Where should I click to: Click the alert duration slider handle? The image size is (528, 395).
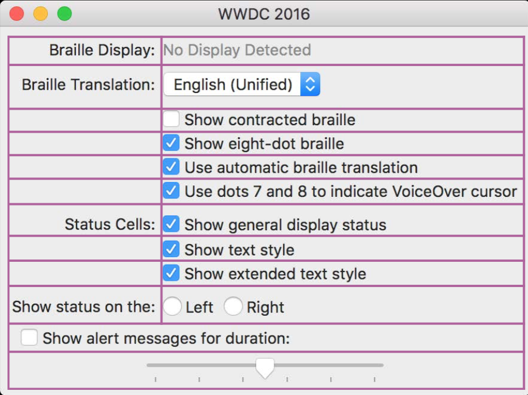(265, 366)
